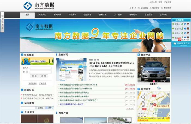Click the QQ penguin icon for 售后01
The height and width of the screenshot is (124, 191).
188,33
